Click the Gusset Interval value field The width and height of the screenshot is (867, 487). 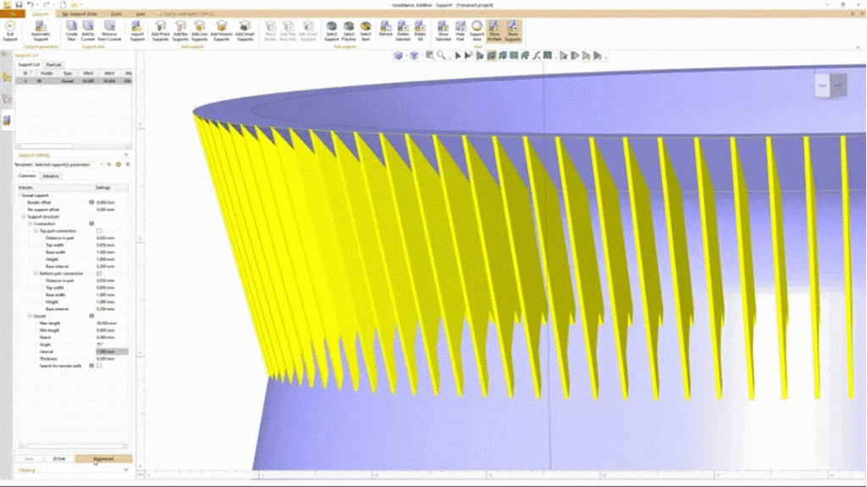(x=110, y=351)
